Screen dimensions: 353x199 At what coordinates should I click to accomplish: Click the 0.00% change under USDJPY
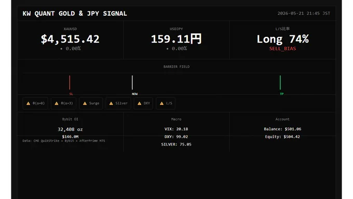click(x=177, y=48)
